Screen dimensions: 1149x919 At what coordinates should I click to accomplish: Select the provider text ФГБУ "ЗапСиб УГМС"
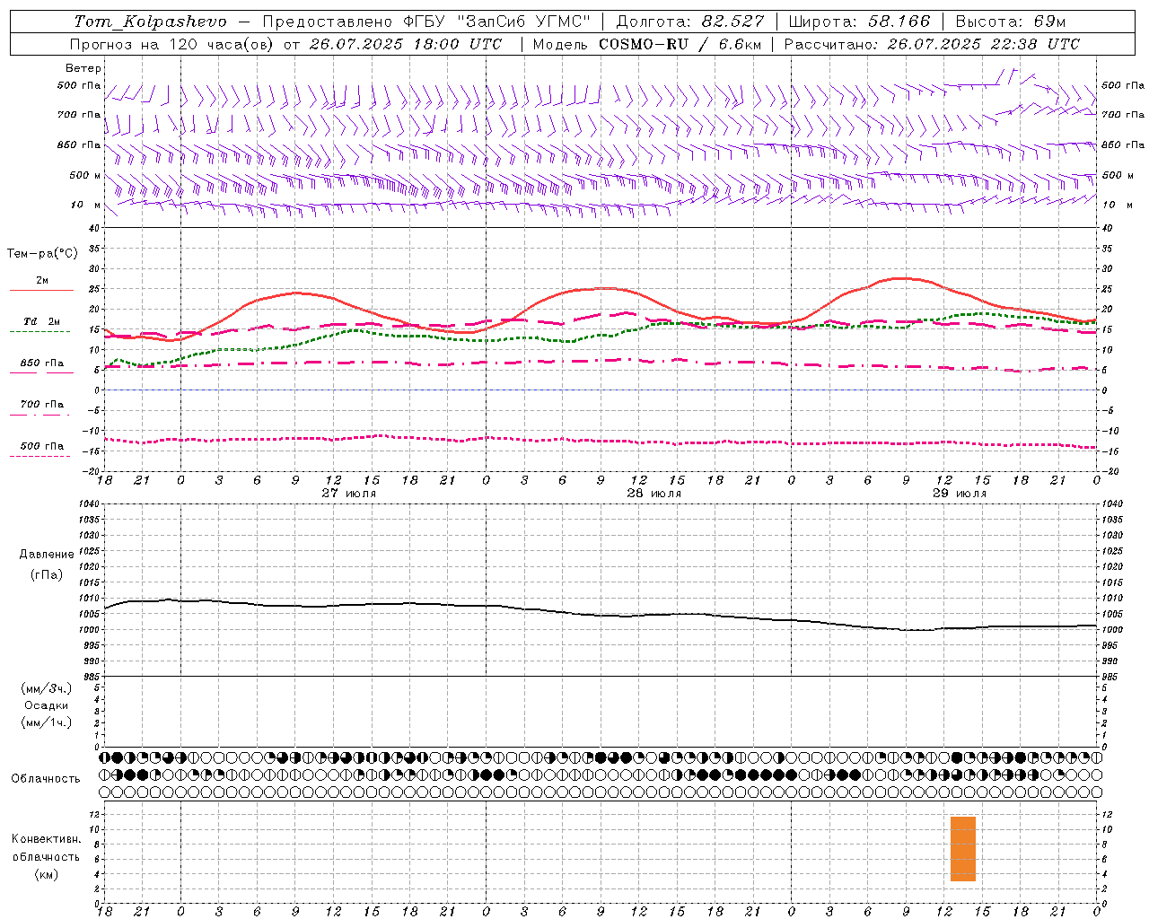coord(498,22)
